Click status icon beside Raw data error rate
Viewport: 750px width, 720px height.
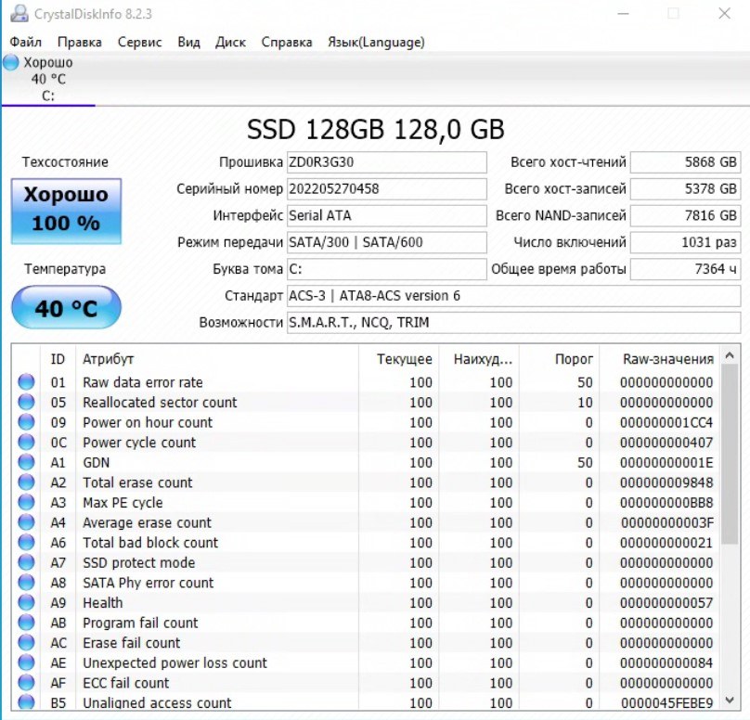point(26,382)
